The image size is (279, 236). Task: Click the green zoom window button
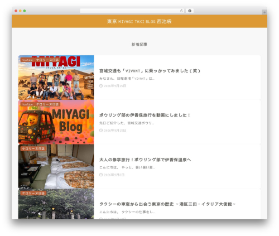(x=25, y=11)
